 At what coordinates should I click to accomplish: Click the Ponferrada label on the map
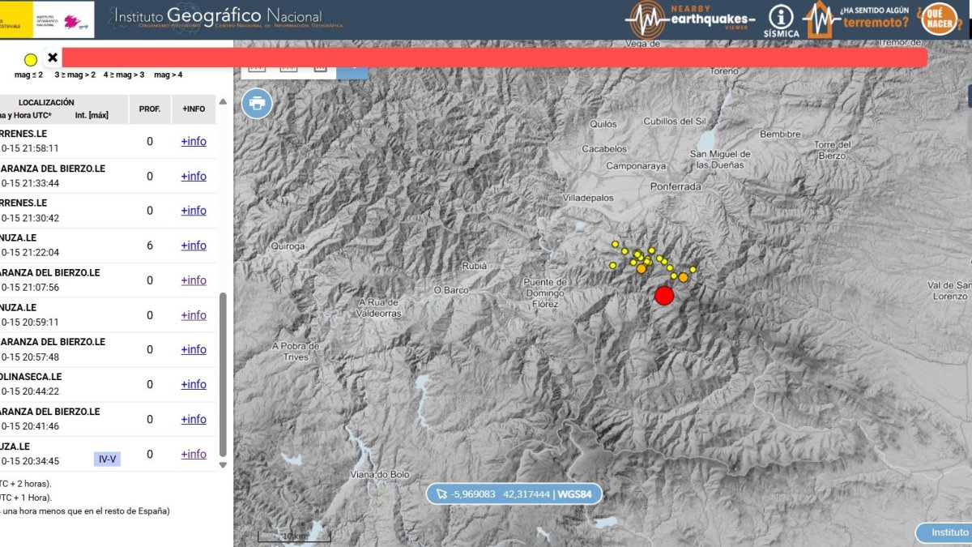[676, 186]
